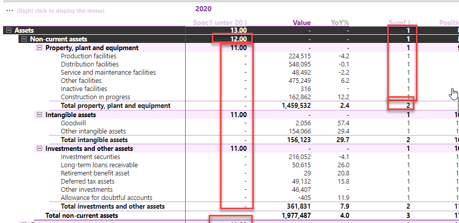Click the value 50,615
The image size is (459, 223).
coord(301,165)
